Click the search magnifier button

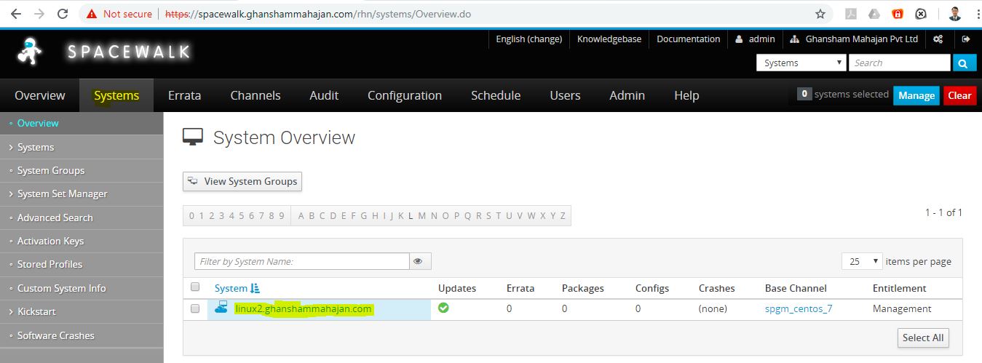[x=964, y=63]
